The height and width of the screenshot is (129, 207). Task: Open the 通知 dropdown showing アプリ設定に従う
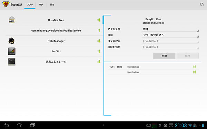tap(170, 35)
